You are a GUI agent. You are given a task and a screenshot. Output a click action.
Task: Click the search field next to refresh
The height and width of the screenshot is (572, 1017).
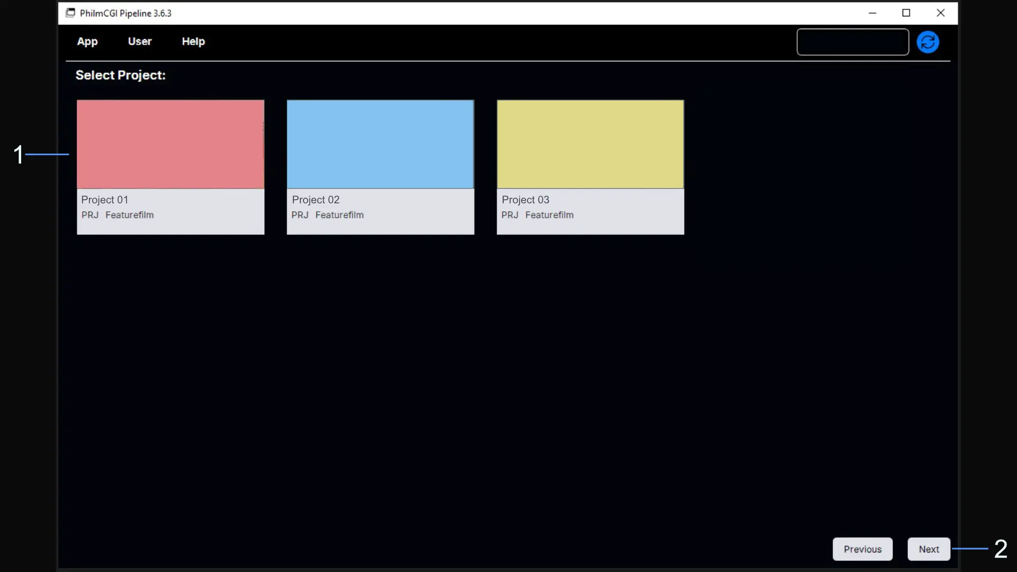pyautogui.click(x=853, y=42)
